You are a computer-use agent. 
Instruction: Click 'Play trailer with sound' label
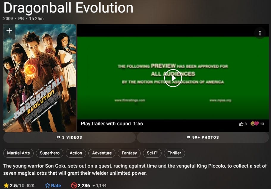(106, 124)
